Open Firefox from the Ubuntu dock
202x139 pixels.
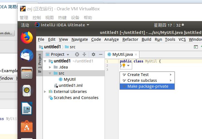tap(27, 37)
